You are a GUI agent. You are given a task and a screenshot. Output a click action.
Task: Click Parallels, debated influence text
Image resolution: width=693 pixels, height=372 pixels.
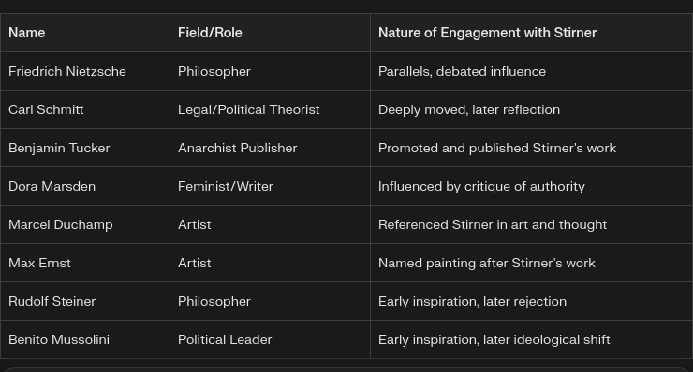[x=462, y=71]
